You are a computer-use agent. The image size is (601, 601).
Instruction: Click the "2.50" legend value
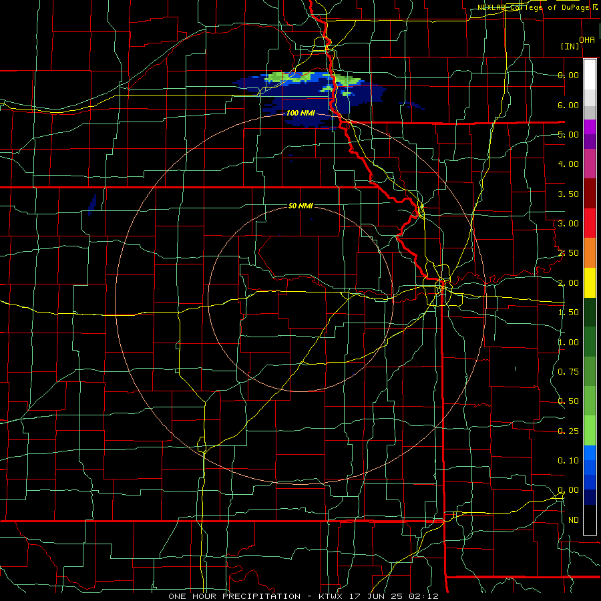pyautogui.click(x=568, y=253)
